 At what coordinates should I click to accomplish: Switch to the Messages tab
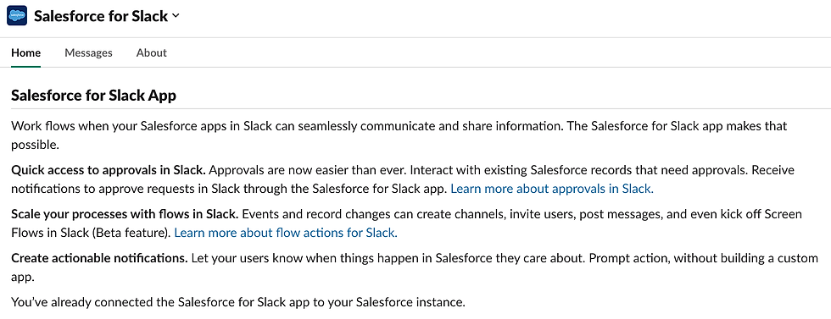88,53
